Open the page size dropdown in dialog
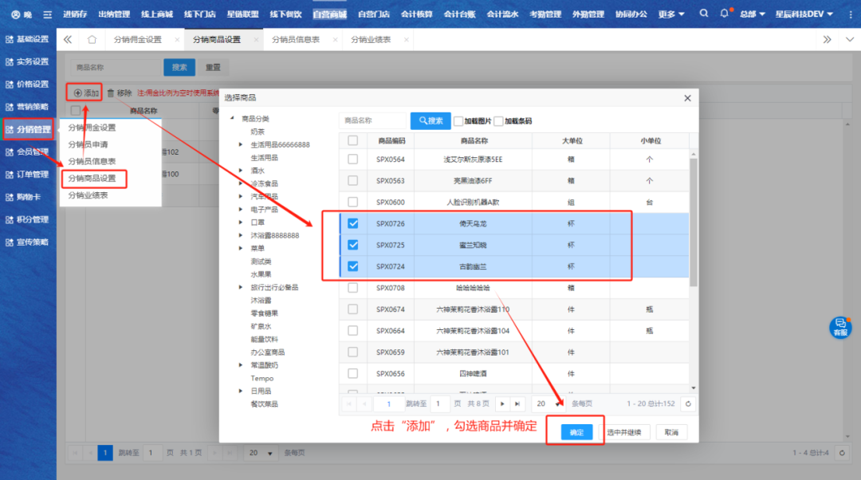This screenshot has height=480, width=861. [547, 403]
